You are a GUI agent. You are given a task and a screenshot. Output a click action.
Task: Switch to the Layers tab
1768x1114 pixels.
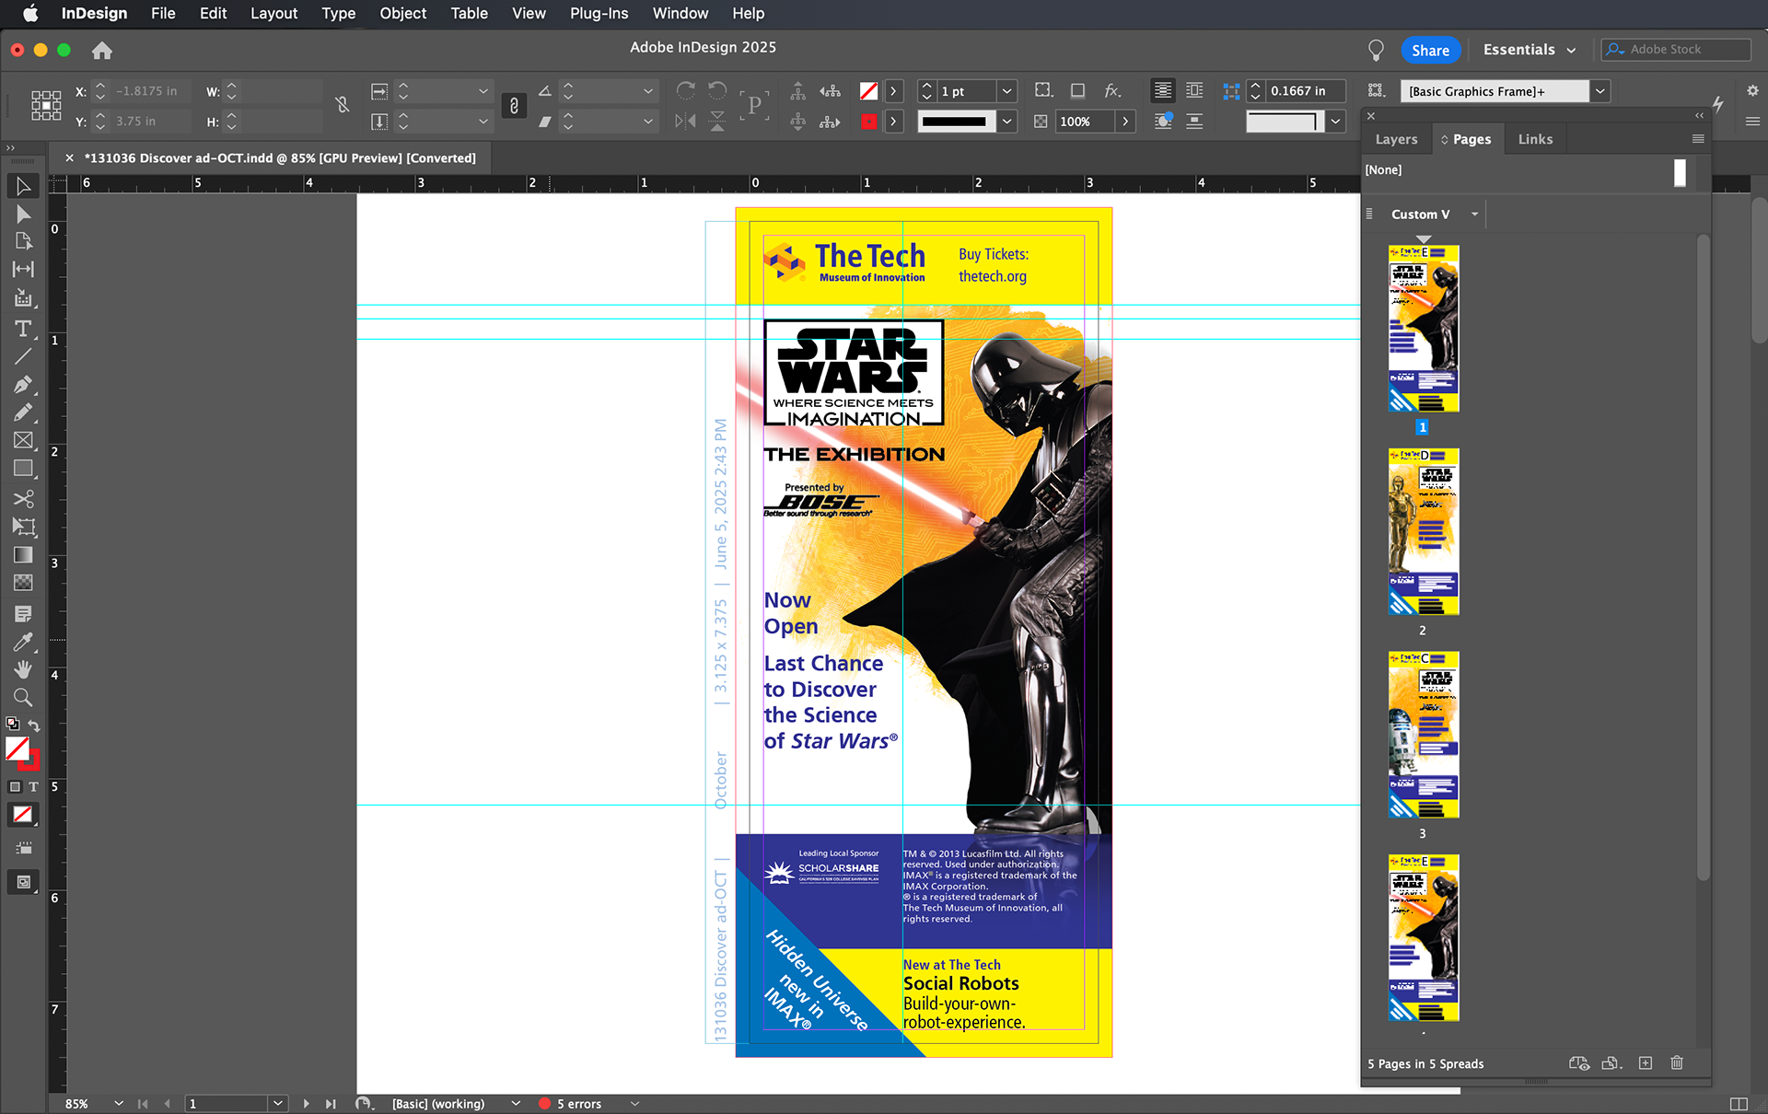coord(1396,139)
